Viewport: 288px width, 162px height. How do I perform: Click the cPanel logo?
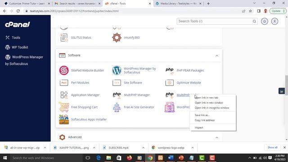[18, 24]
